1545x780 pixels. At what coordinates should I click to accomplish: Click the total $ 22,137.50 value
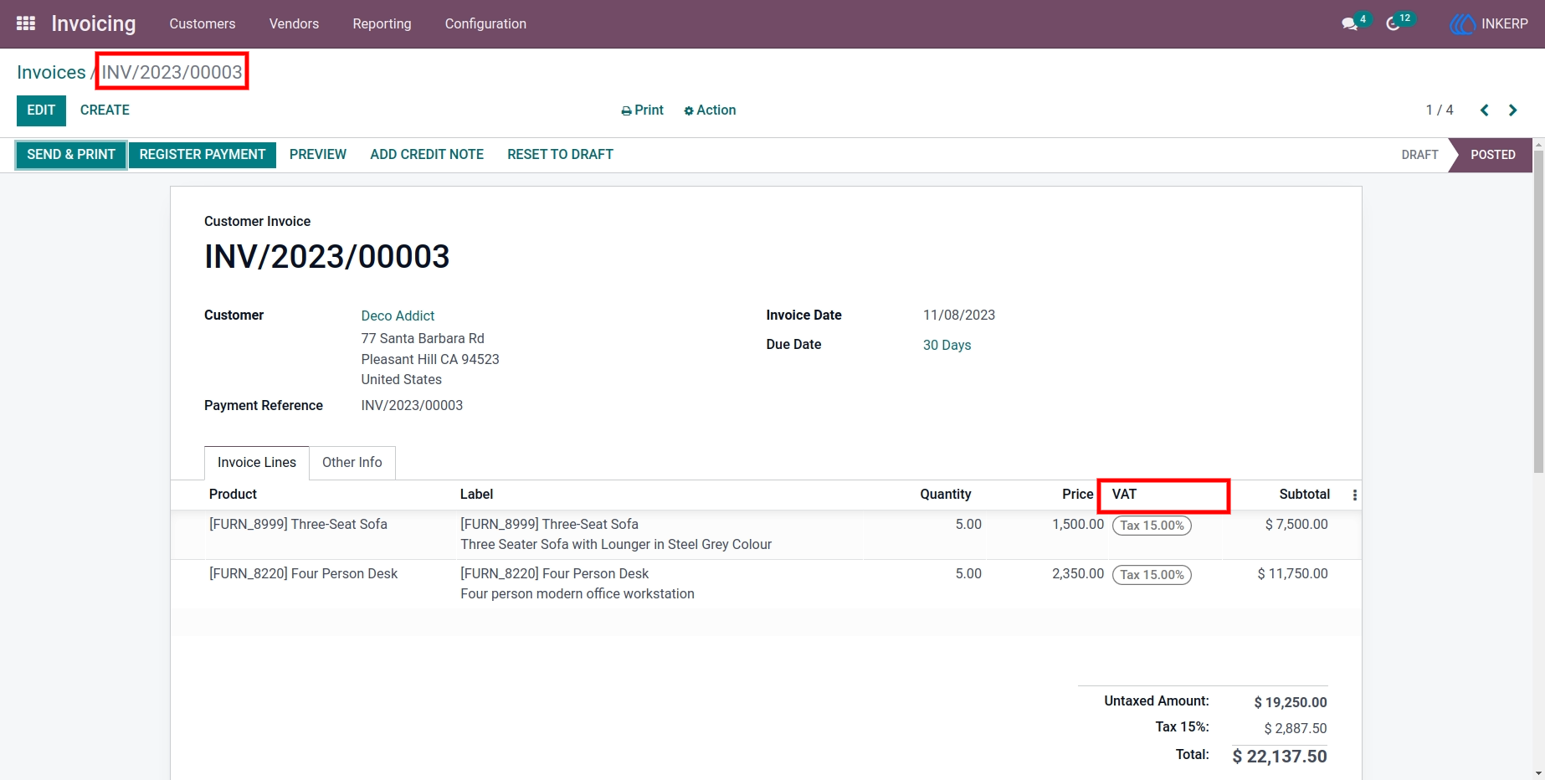(1279, 757)
